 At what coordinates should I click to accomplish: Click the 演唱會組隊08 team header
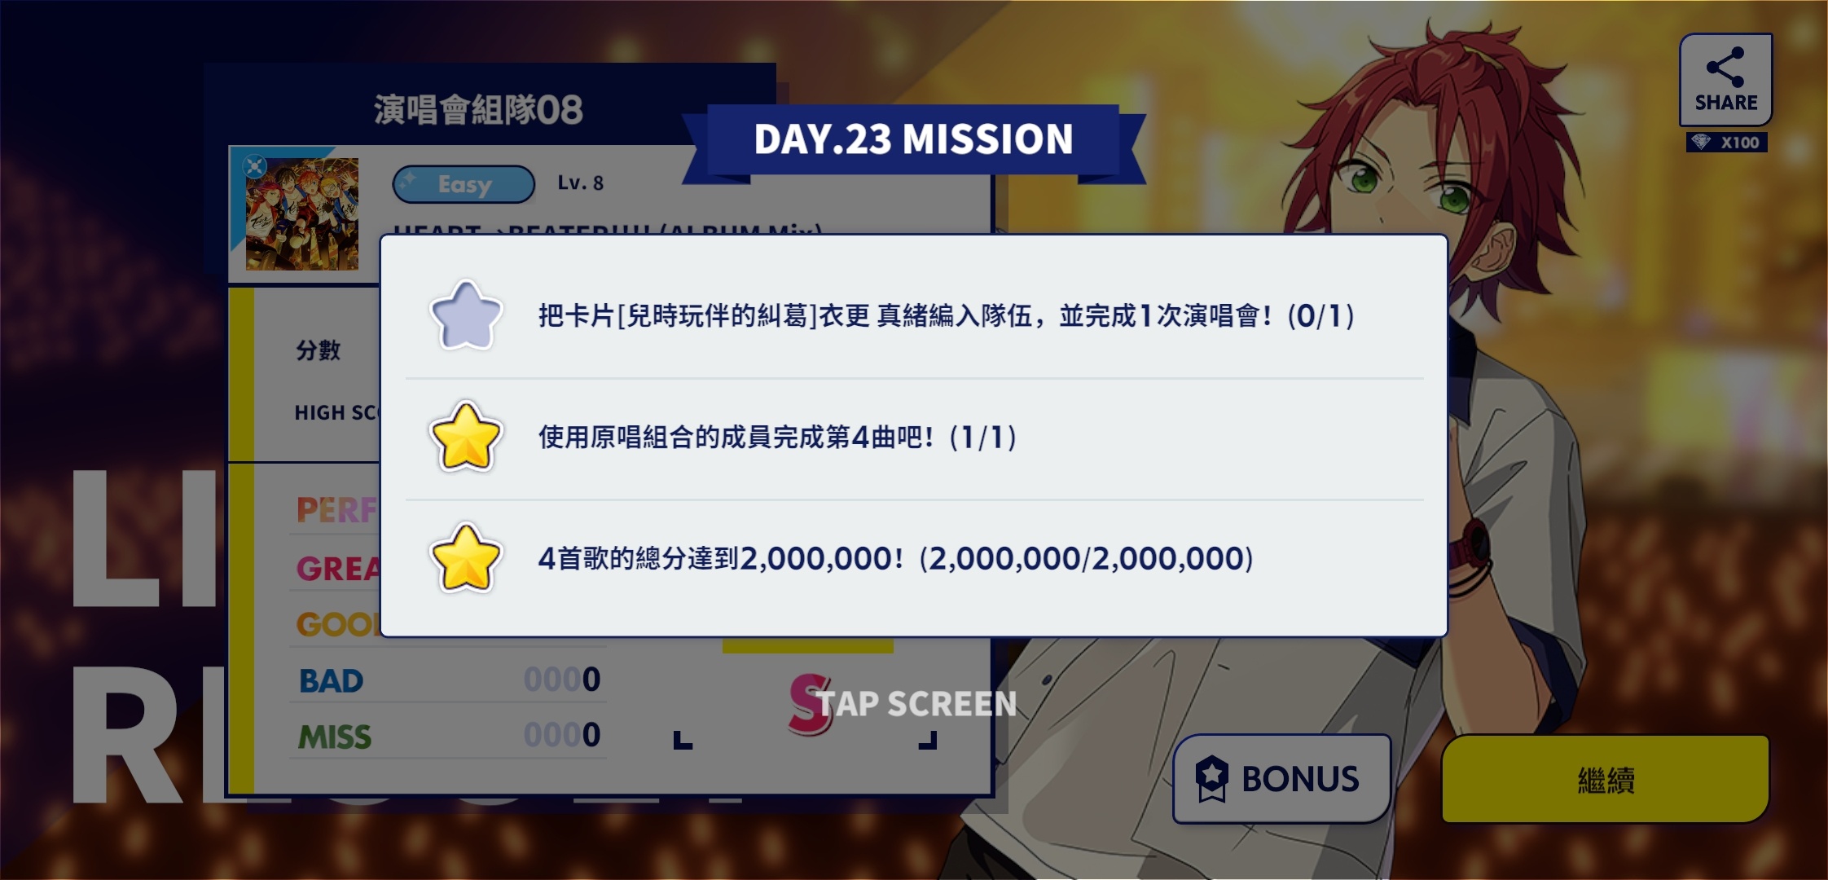pos(478,110)
